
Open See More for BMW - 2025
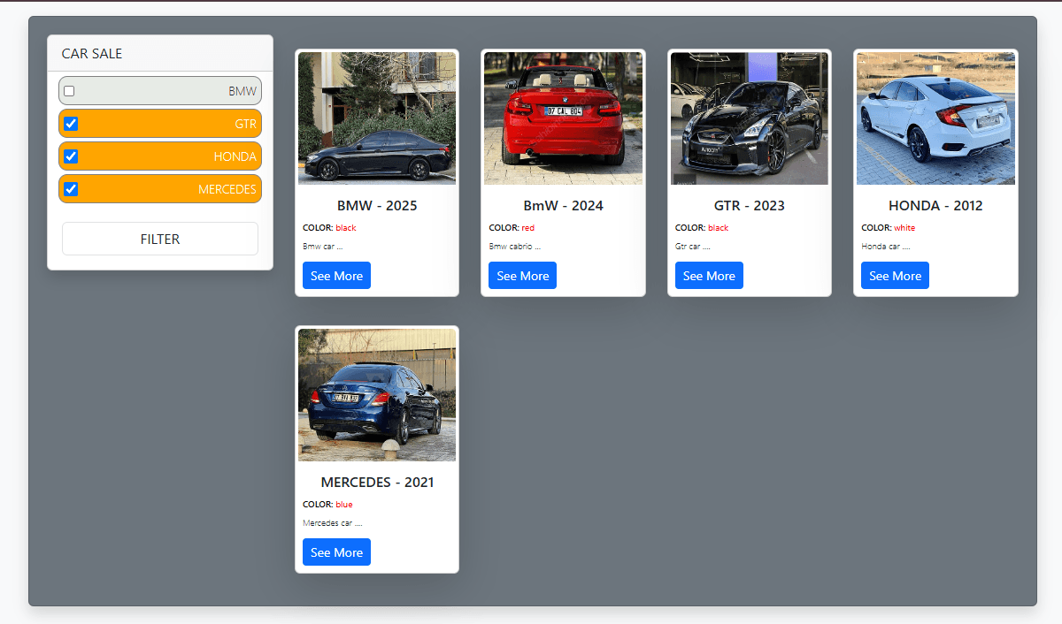(x=336, y=276)
